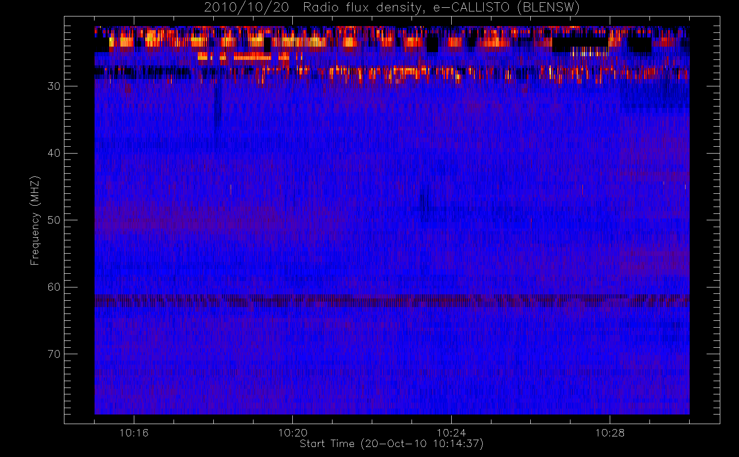Click the 10:16 time tick label

(x=134, y=433)
